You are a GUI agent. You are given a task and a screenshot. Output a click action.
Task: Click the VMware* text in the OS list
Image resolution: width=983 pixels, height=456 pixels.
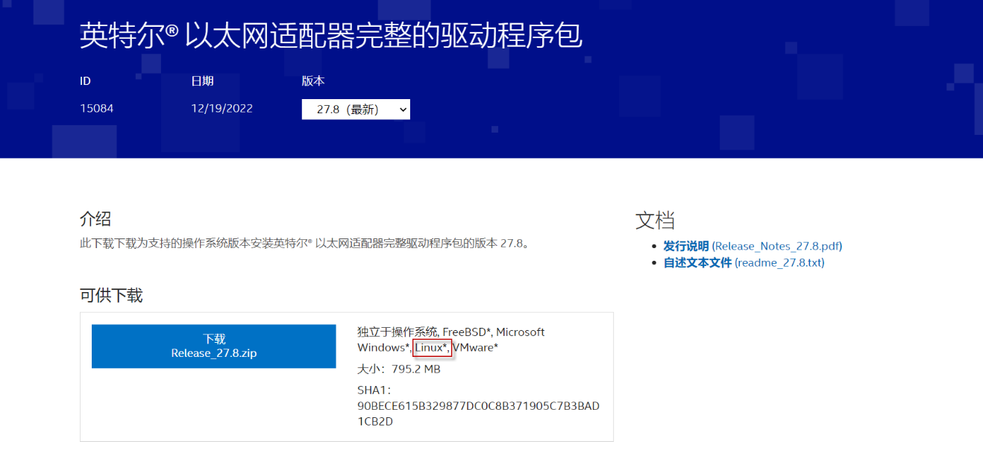click(475, 347)
